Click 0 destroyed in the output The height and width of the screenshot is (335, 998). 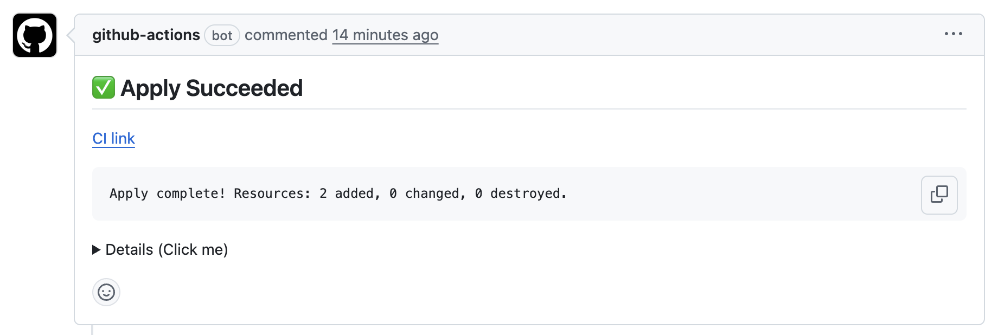coord(521,194)
